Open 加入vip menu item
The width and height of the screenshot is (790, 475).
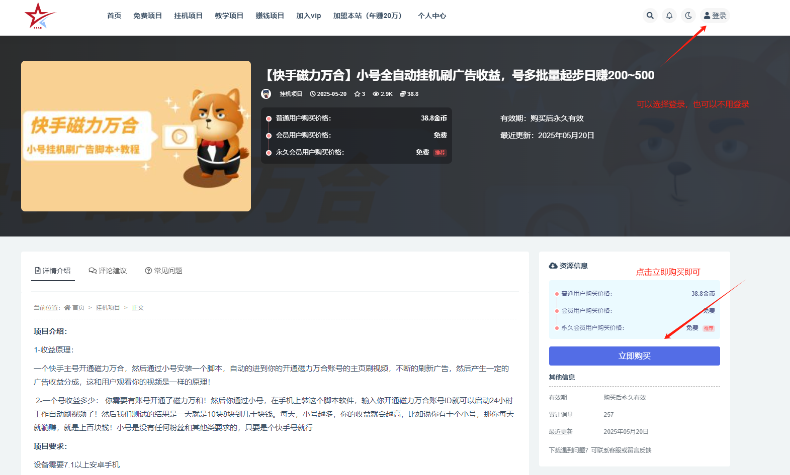[x=308, y=16]
